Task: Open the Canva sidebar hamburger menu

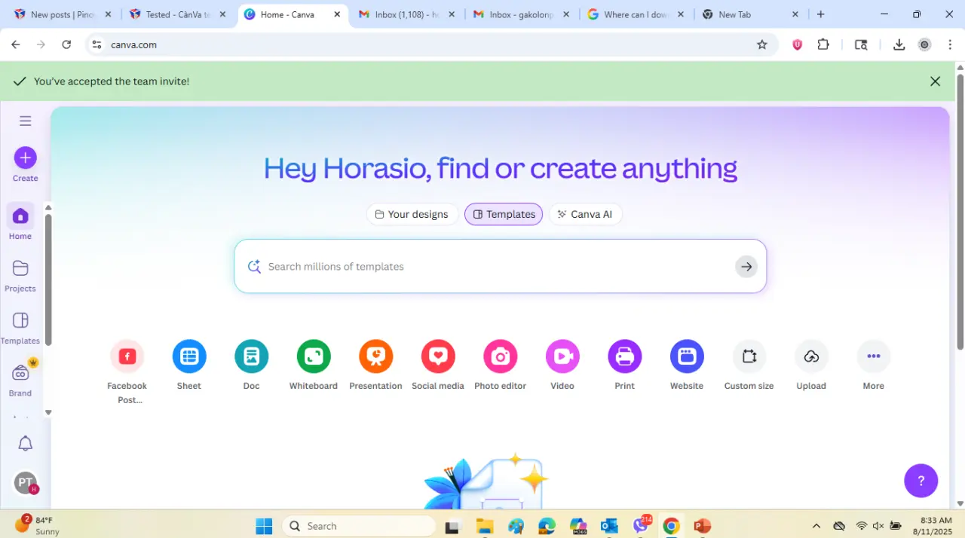Action: click(x=25, y=121)
